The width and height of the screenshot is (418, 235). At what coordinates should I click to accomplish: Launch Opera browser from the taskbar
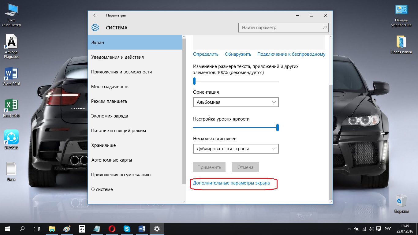pyautogui.click(x=112, y=229)
